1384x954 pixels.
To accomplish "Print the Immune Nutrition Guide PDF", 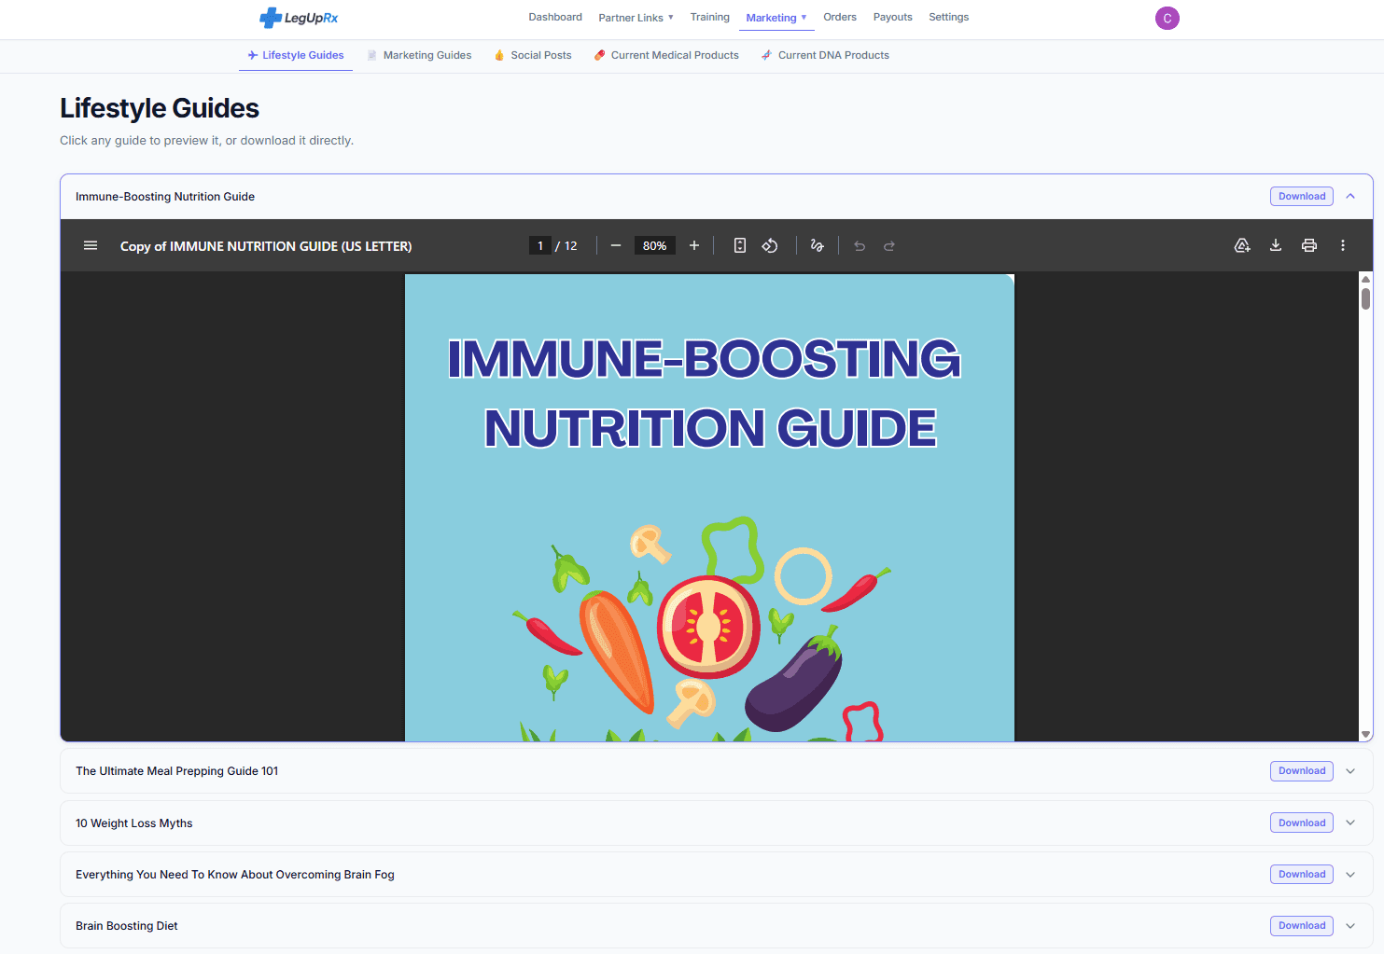I will point(1308,245).
